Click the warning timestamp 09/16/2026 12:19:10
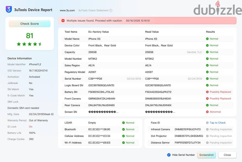This screenshot has width=242, height=162. coord(138,21)
